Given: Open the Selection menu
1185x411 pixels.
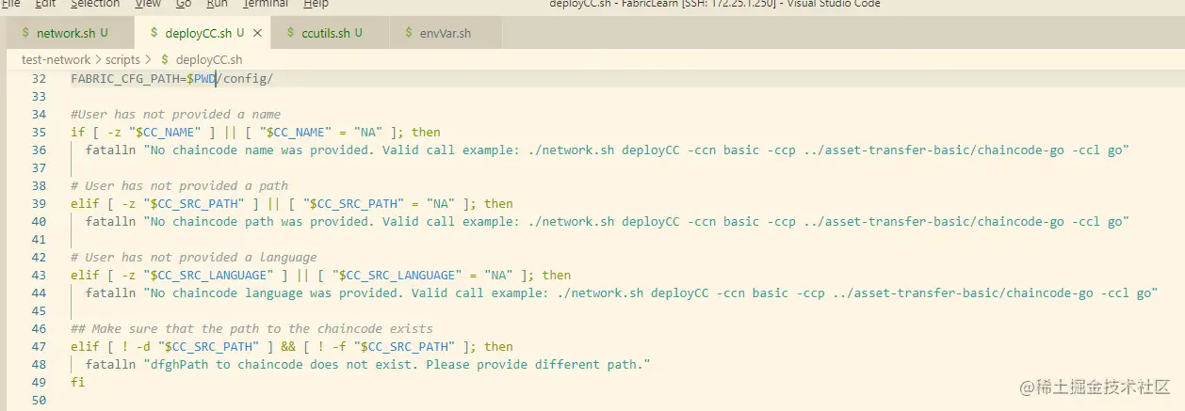Looking at the screenshot, I should [94, 4].
